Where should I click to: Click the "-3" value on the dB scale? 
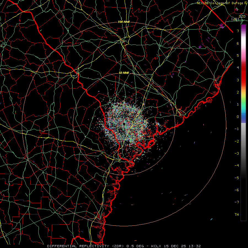[237, 153]
